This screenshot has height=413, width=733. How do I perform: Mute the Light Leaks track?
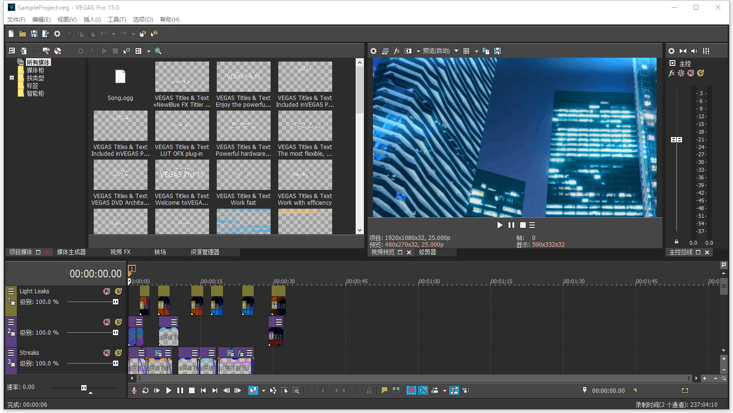click(x=107, y=291)
